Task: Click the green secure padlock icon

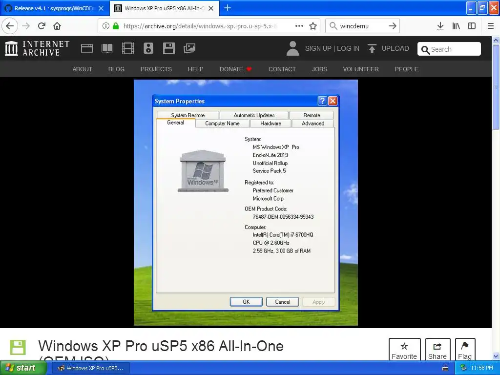Action: point(116,26)
